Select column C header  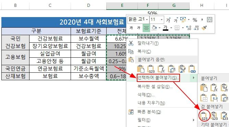(50, 5)
